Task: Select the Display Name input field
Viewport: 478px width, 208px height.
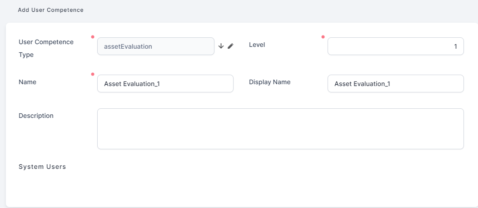Action: coord(395,84)
